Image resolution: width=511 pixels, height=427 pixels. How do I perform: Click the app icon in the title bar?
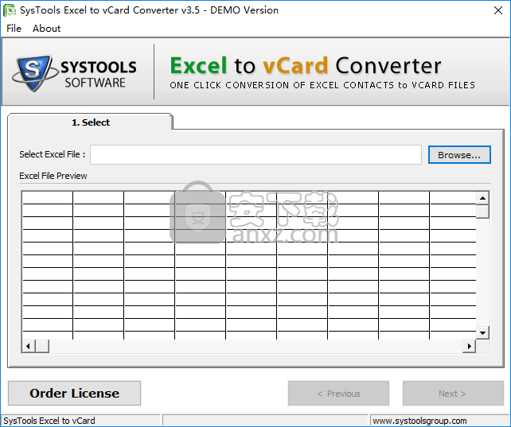point(10,10)
